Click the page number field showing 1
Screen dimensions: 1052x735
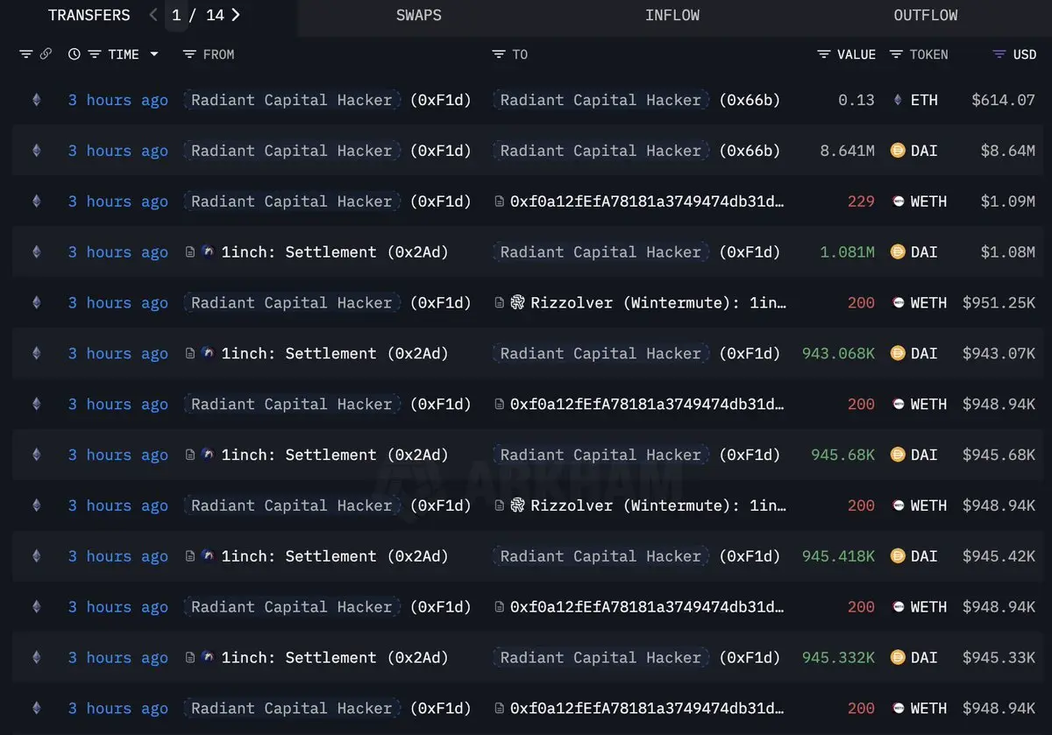176,15
